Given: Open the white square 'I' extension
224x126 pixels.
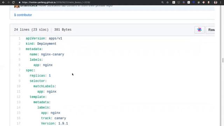Looking at the screenshot, I should [174, 2].
